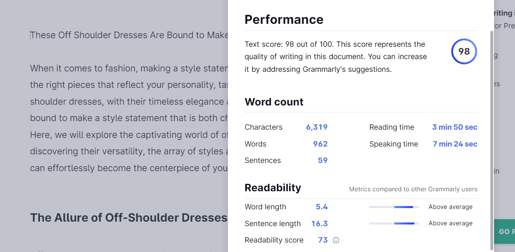Click the Word length comparison bar
The height and width of the screenshot is (252, 515).
coord(394,207)
